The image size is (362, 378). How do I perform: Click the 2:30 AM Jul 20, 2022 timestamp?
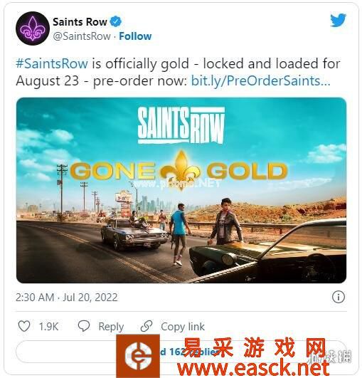tap(67, 298)
